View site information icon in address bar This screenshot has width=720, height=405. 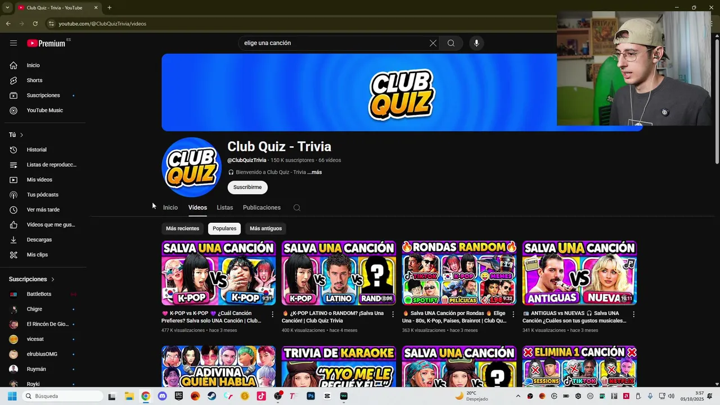tap(51, 24)
